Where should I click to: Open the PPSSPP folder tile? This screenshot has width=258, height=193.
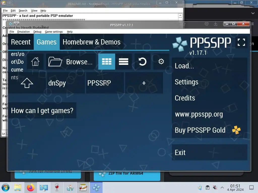tap(105, 83)
